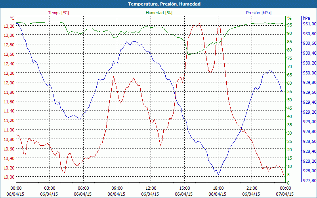Click the 10,00 temperature axis value
317x198 pixels.
pos(9,177)
